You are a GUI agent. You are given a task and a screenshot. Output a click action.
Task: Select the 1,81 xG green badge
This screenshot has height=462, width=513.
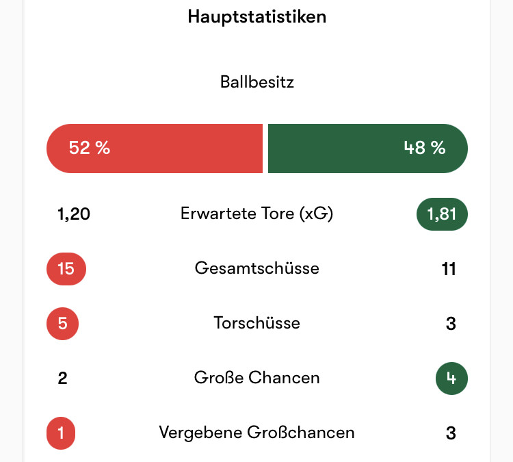point(442,214)
